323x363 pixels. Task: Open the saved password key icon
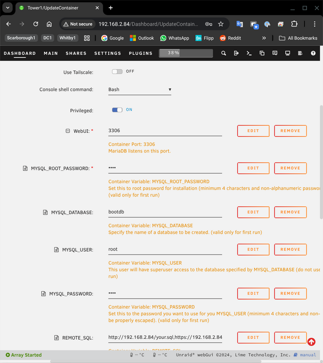click(209, 24)
